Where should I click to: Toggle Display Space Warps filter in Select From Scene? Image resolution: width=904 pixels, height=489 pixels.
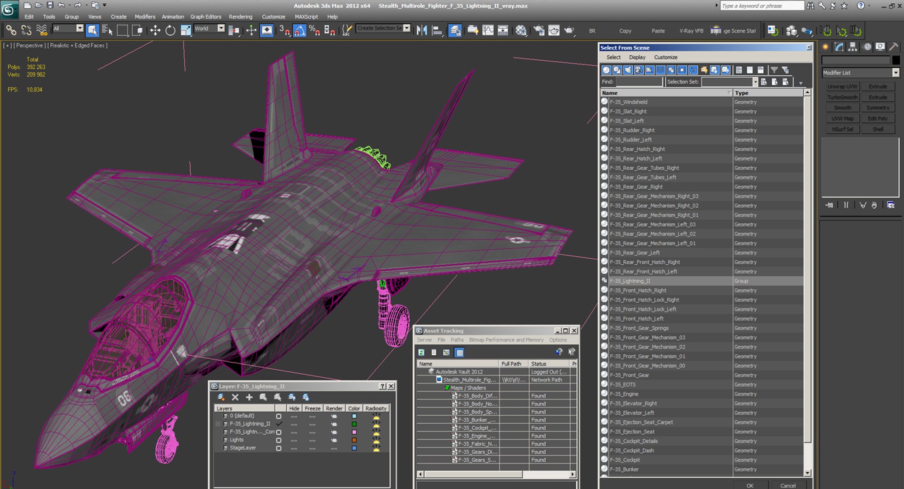(661, 70)
